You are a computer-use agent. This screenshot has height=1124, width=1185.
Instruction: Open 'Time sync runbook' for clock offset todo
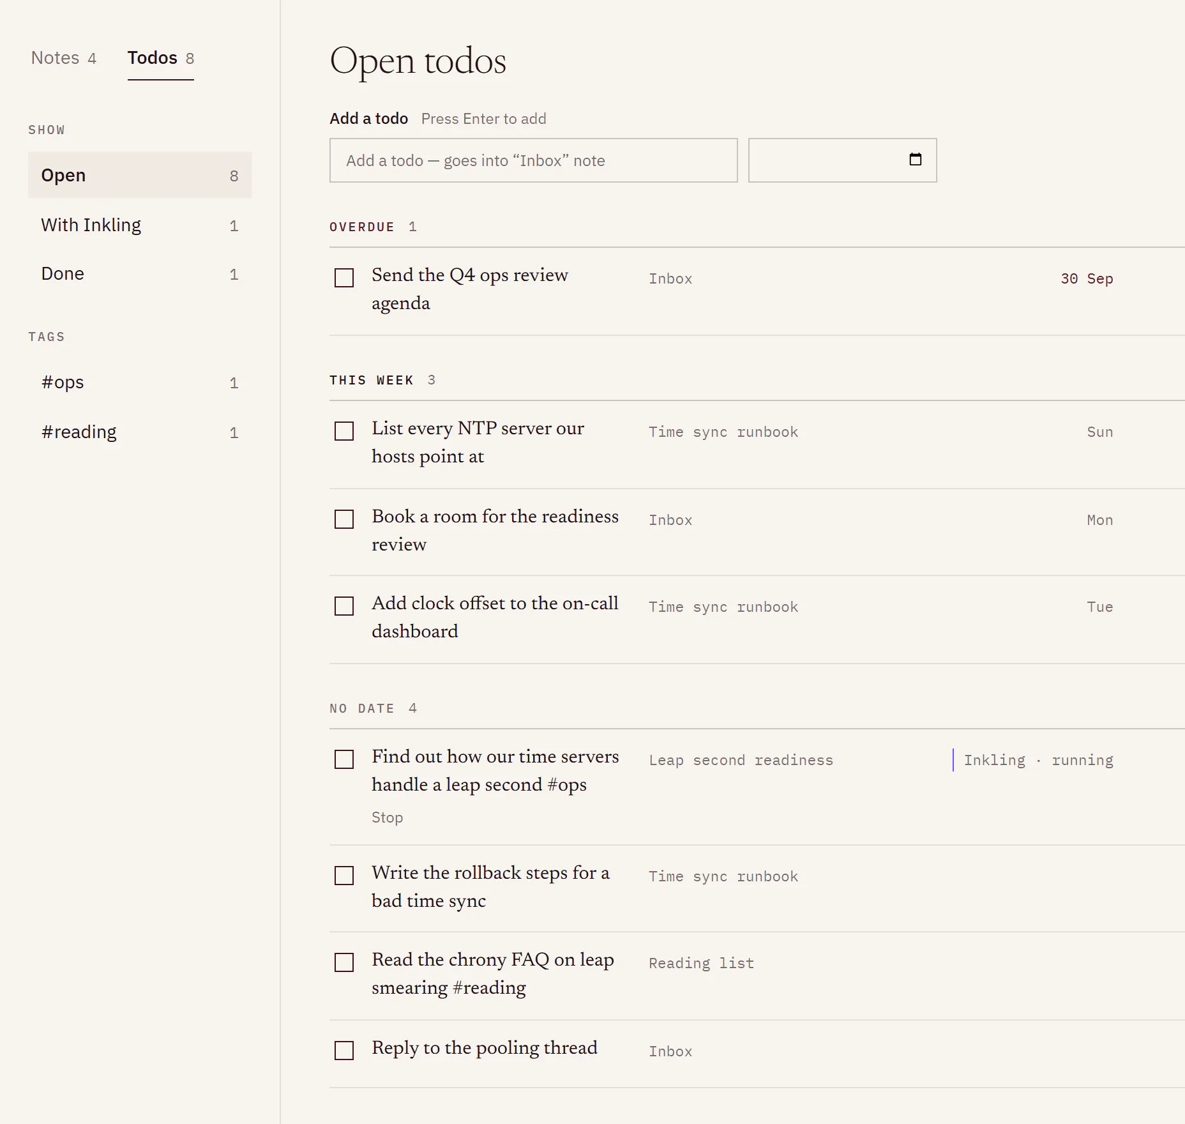point(723,607)
